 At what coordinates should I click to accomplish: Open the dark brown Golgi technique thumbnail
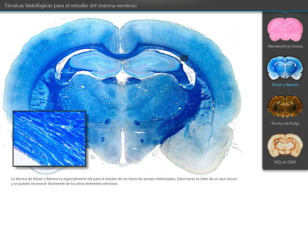285,106
